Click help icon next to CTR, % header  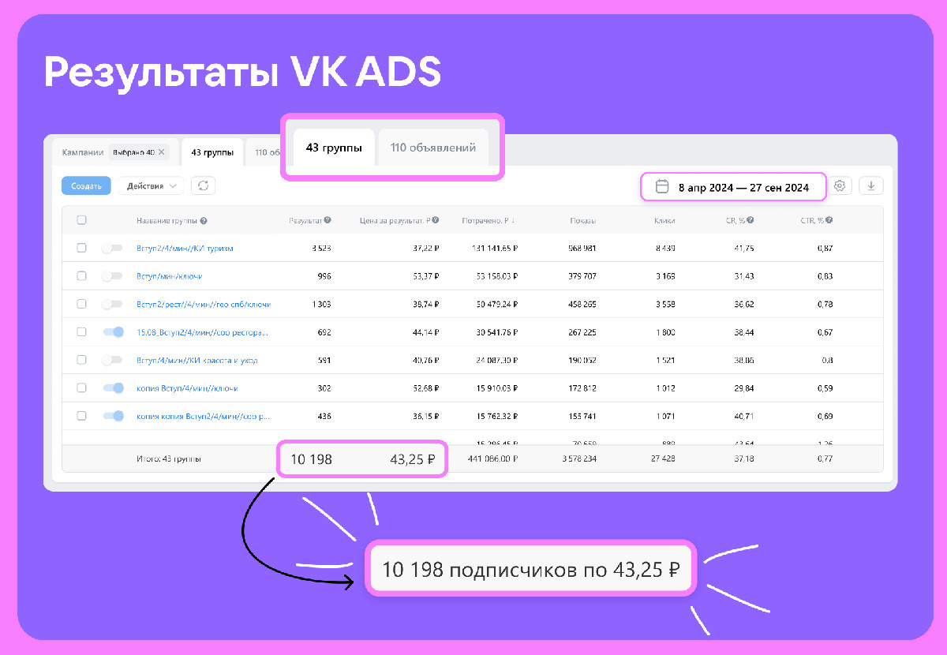(x=829, y=221)
